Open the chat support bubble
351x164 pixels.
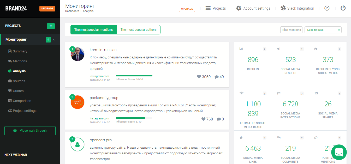pyautogui.click(x=339, y=152)
